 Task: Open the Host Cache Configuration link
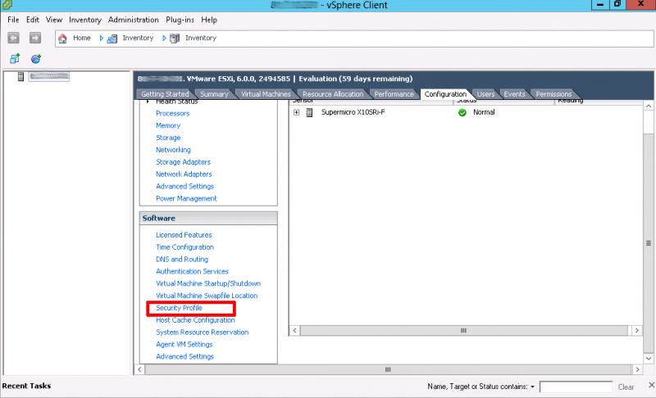tap(195, 320)
